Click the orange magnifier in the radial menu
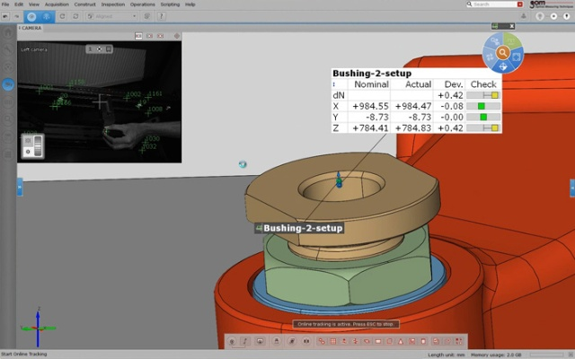Image resolution: width=575 pixels, height=359 pixels. tap(503, 53)
